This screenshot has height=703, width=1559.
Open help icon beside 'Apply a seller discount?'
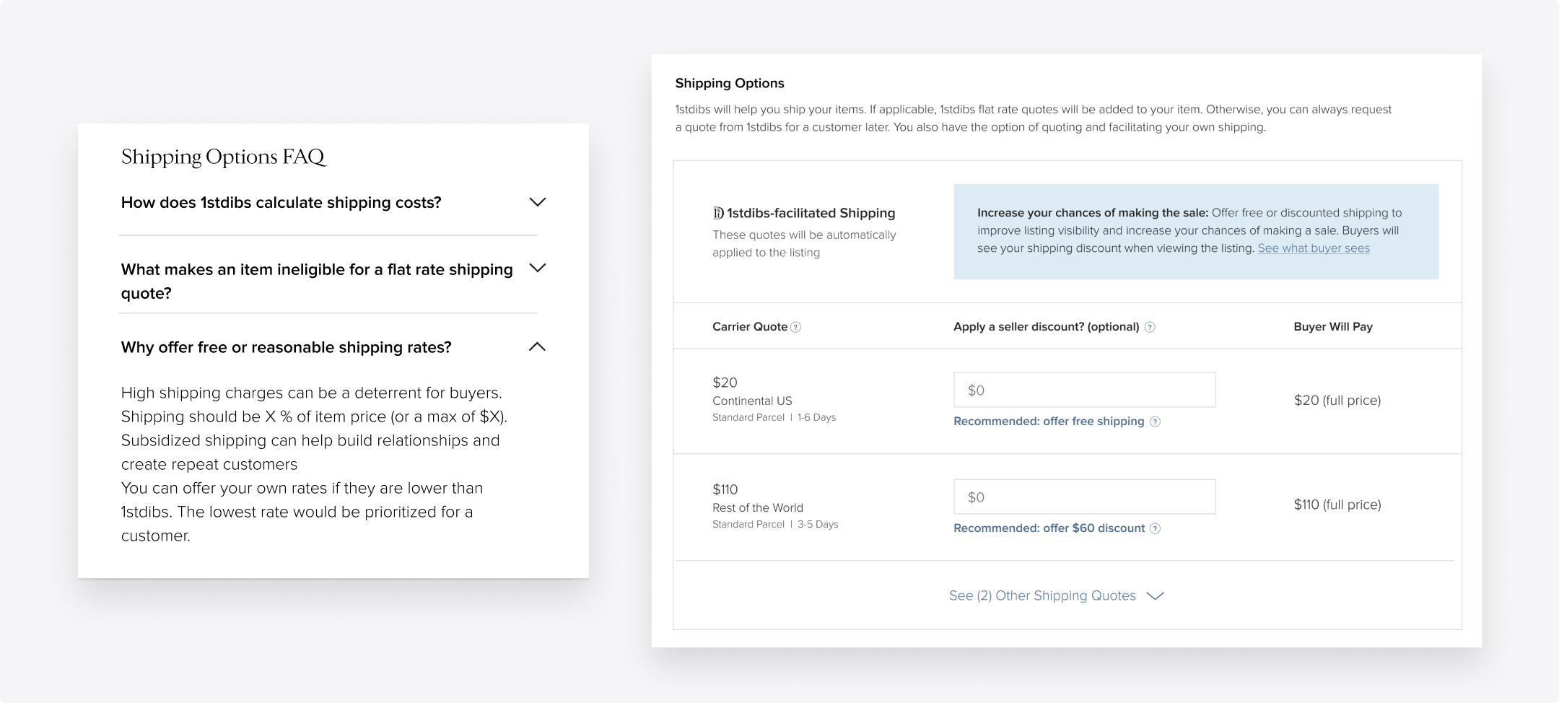click(1150, 327)
